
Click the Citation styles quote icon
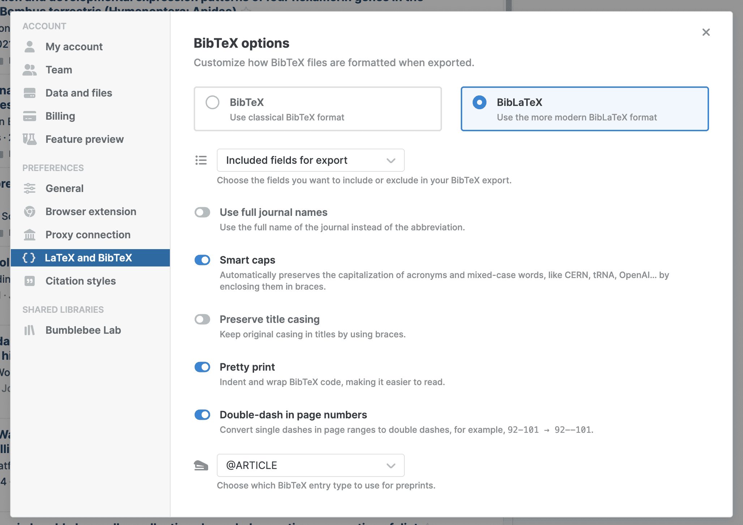(30, 281)
